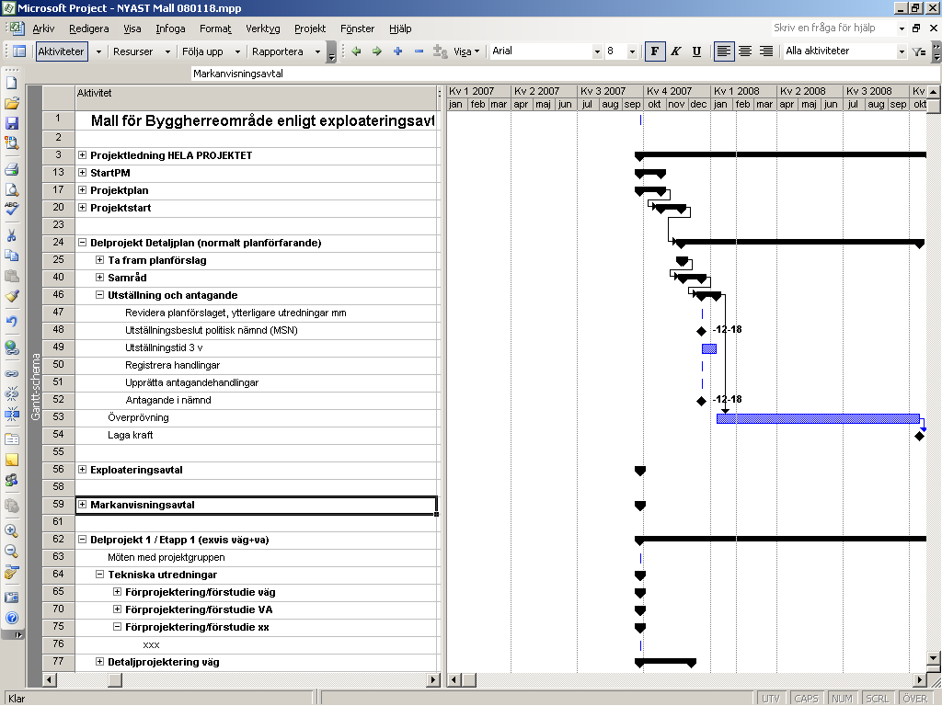Click the Outdent green left arrow

tap(356, 51)
